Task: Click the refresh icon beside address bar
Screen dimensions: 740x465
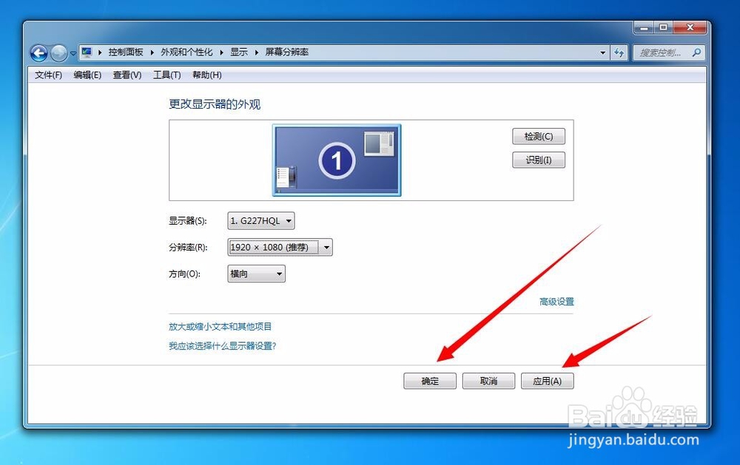Action: pos(619,52)
